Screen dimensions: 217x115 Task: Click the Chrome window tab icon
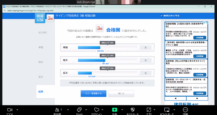(x=4, y=6)
